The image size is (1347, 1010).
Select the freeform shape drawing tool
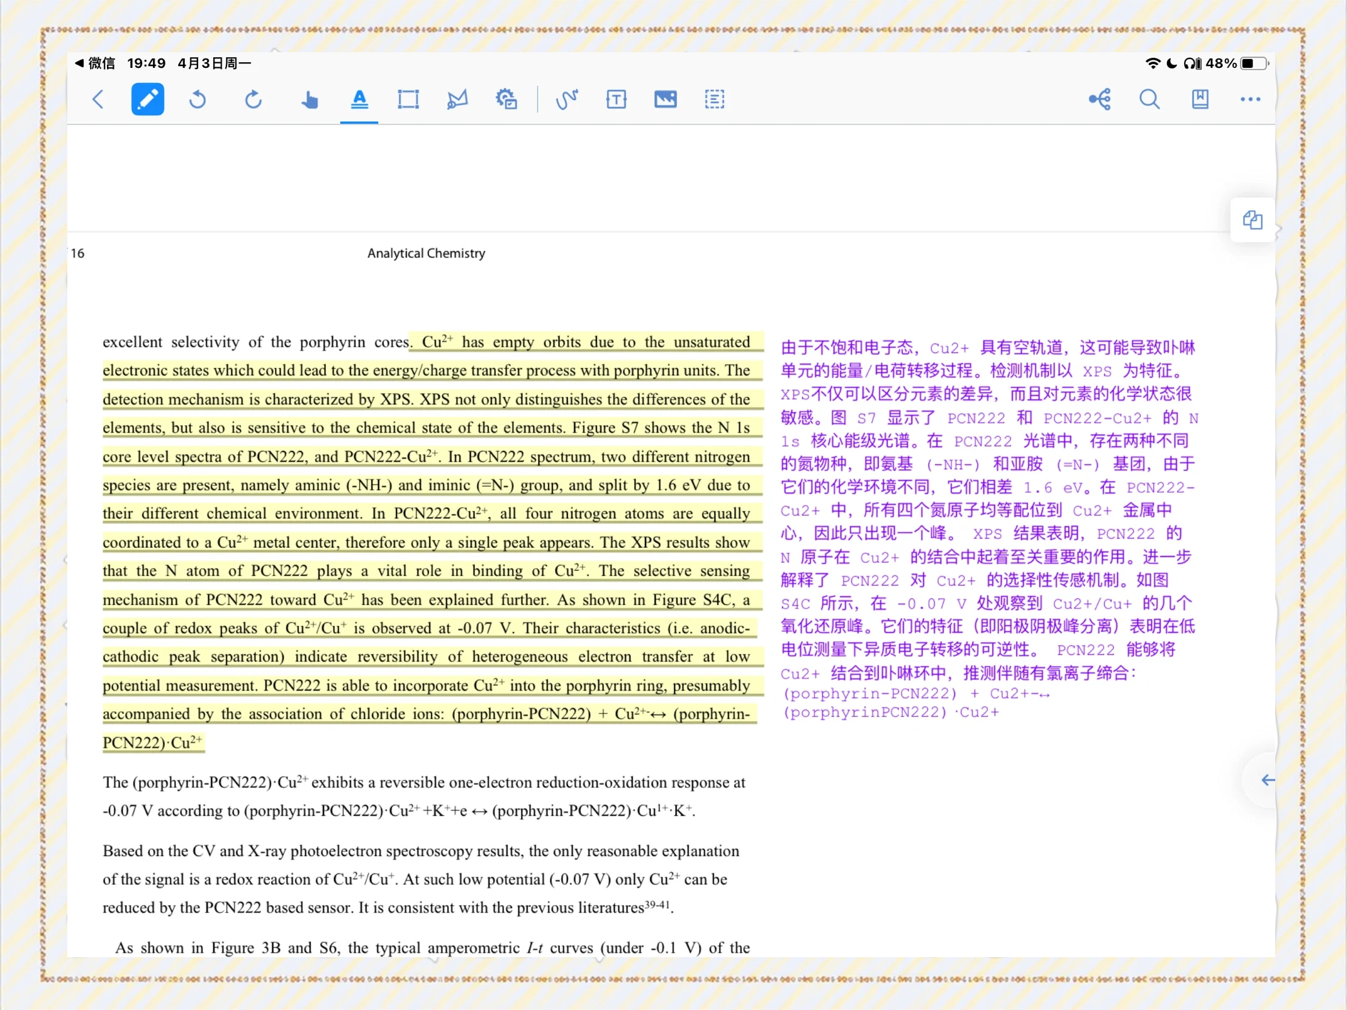(457, 99)
